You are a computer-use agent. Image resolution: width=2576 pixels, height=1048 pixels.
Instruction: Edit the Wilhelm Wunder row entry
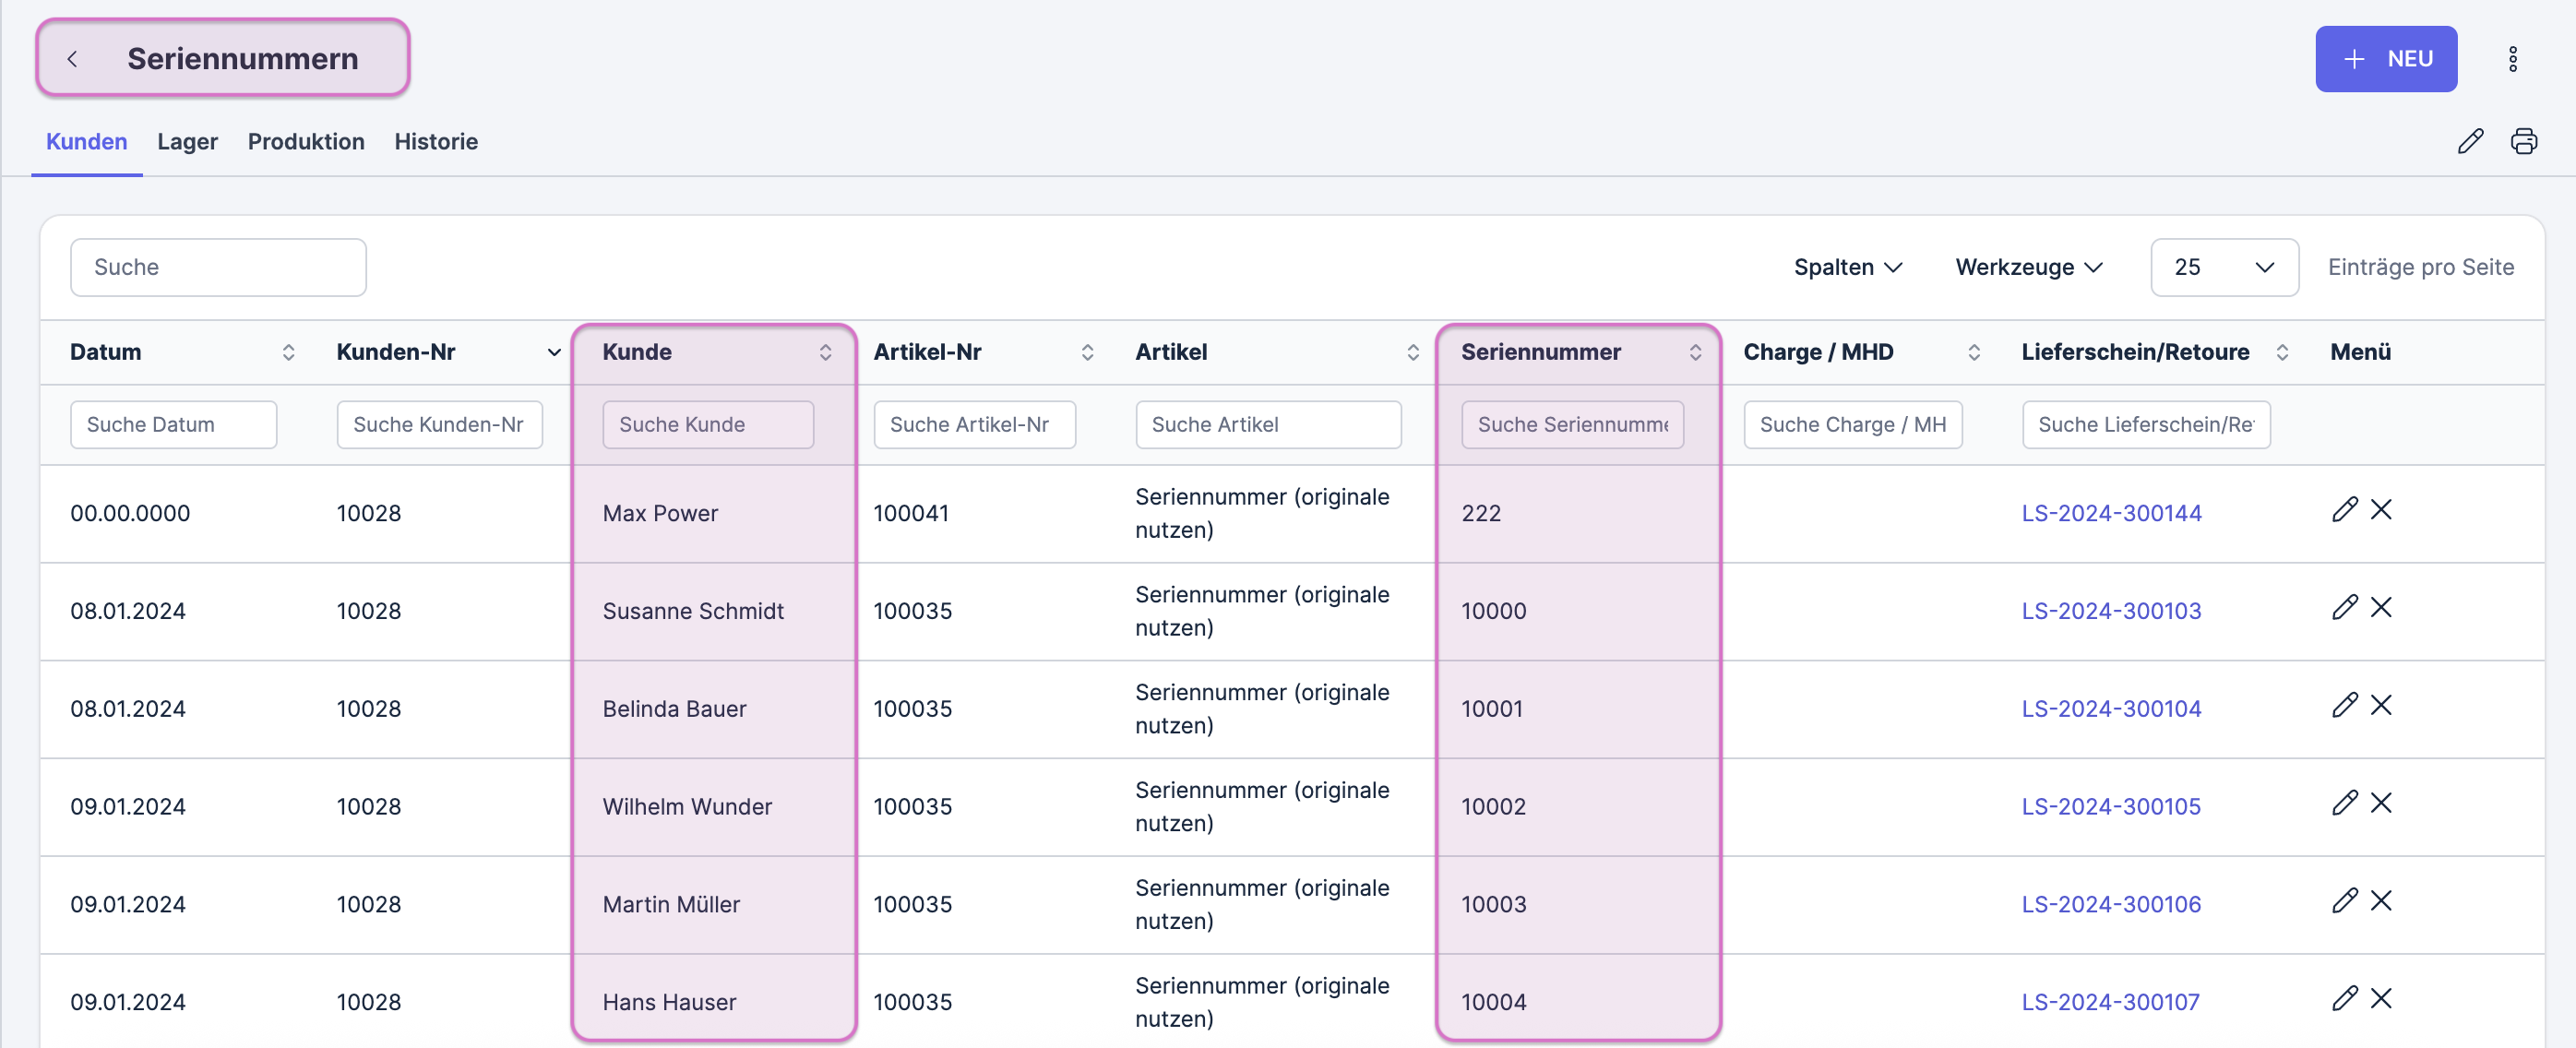tap(2344, 803)
